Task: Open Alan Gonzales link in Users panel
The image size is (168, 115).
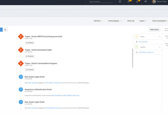Action: pos(143,42)
